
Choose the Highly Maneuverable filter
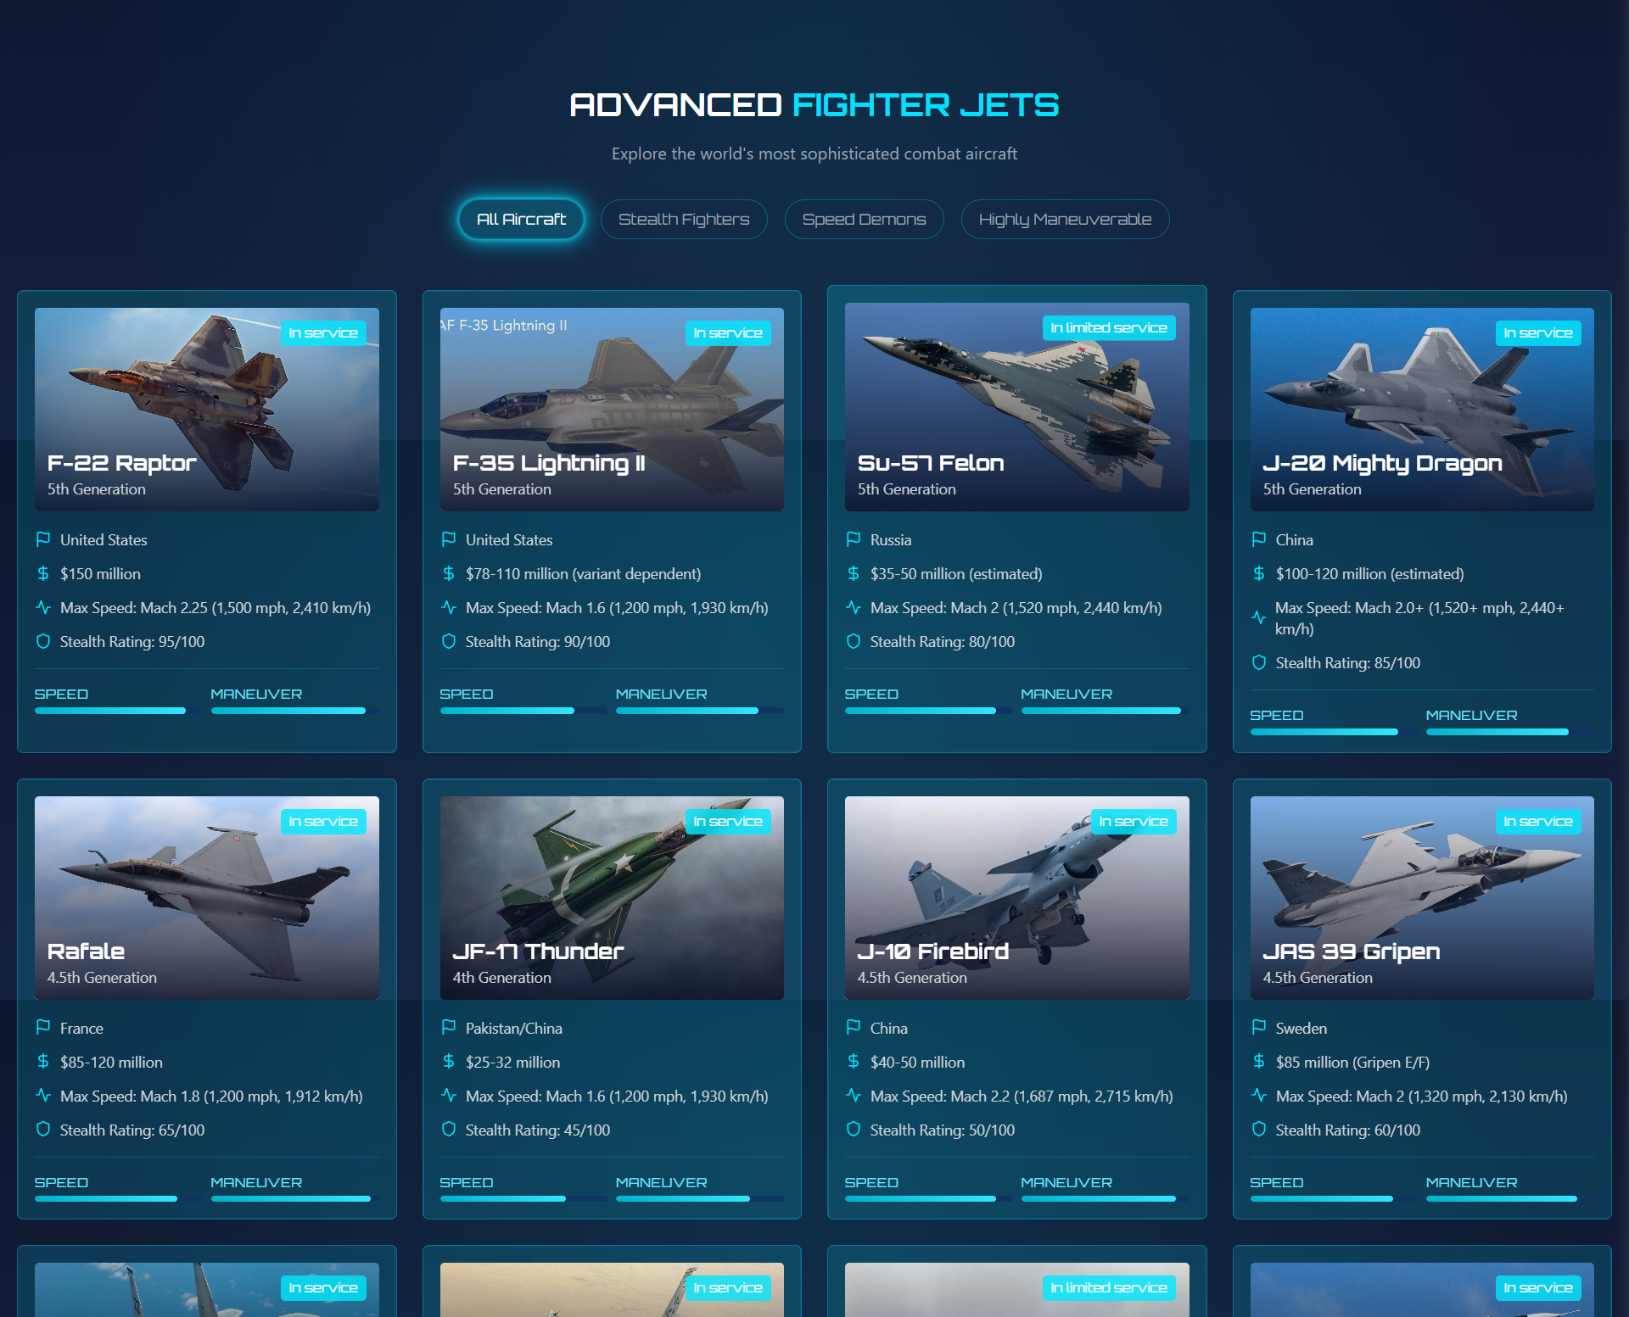point(1065,220)
